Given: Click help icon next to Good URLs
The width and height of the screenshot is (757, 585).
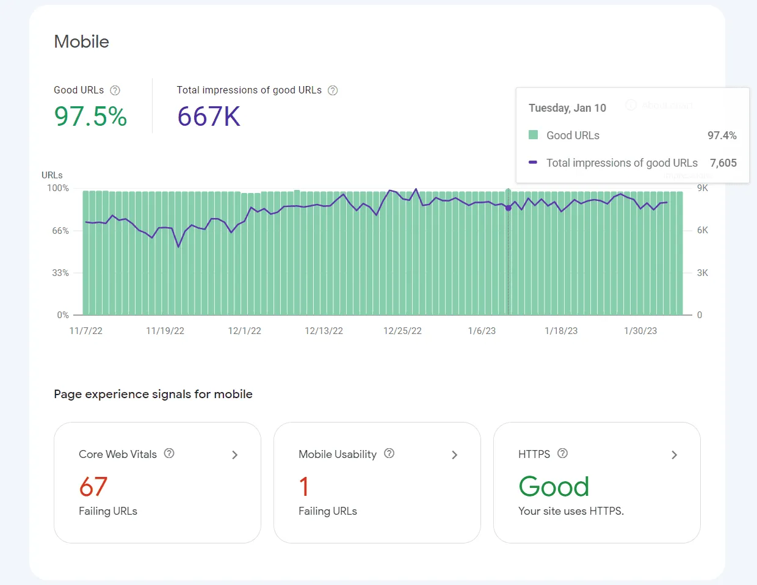Looking at the screenshot, I should point(115,90).
